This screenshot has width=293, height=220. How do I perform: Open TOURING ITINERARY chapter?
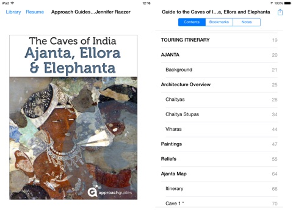[219, 40]
